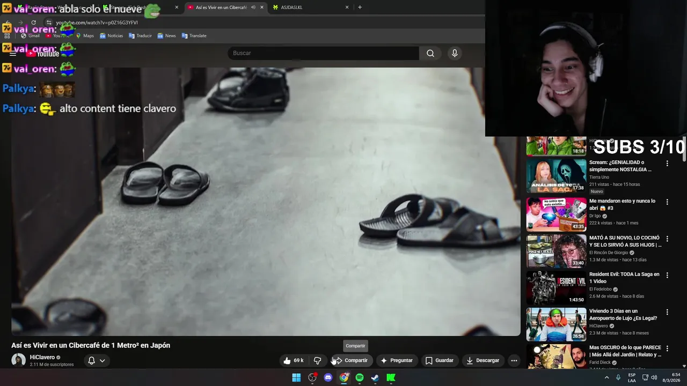Close the Así es Vivir en un Cibercafé tab
This screenshot has height=386, width=687.
click(262, 8)
